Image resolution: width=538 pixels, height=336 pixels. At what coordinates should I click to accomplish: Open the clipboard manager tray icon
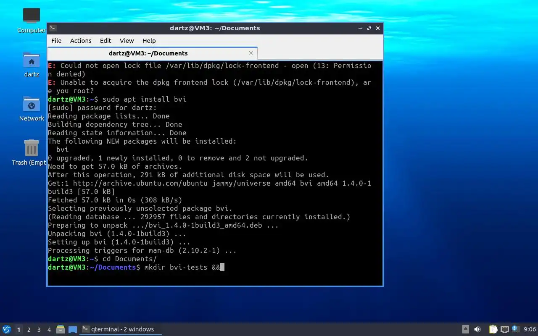tap(493, 329)
